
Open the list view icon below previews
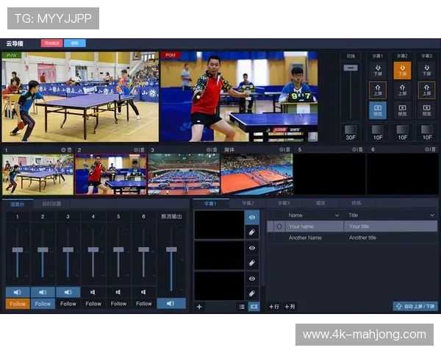click(242, 307)
